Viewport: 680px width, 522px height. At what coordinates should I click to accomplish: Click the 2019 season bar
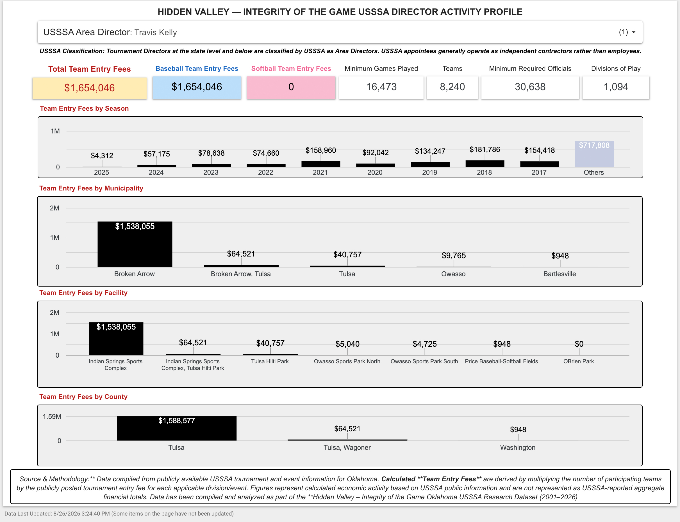coord(430,165)
